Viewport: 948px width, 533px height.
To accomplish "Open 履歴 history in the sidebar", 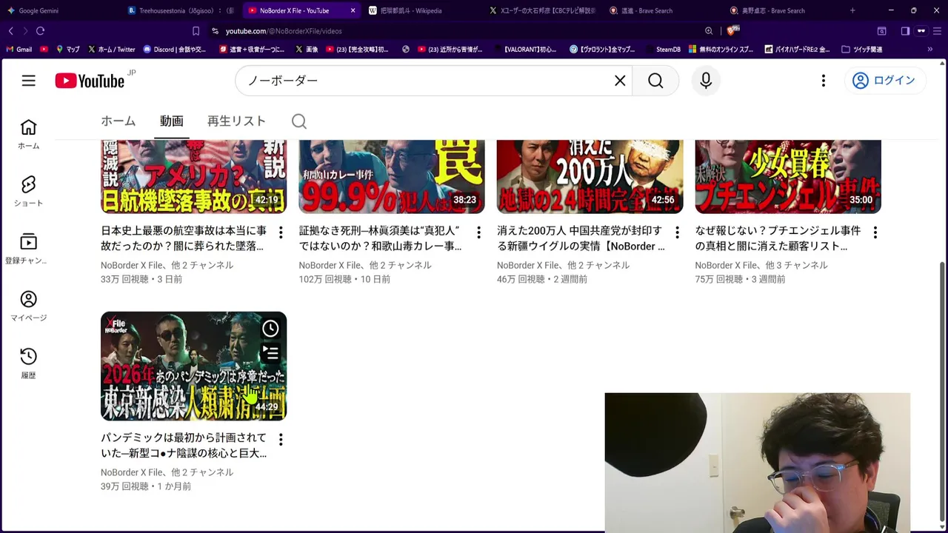I will (28, 363).
